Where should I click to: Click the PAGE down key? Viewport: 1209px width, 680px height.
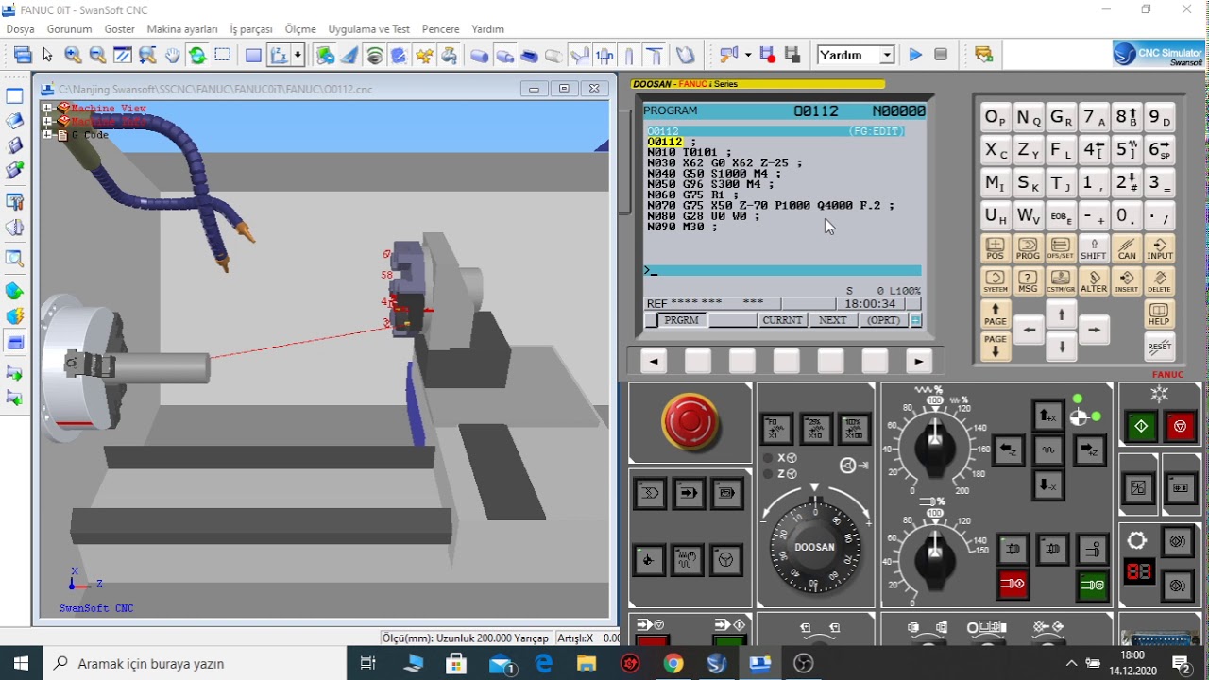(x=996, y=346)
